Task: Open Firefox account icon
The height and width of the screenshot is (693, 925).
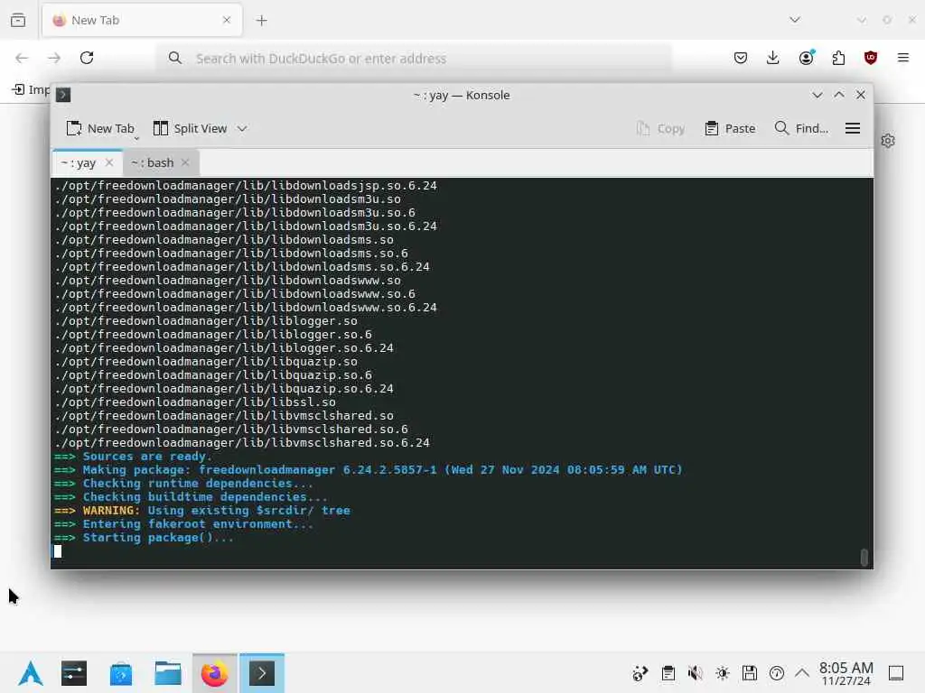Action: [x=806, y=58]
